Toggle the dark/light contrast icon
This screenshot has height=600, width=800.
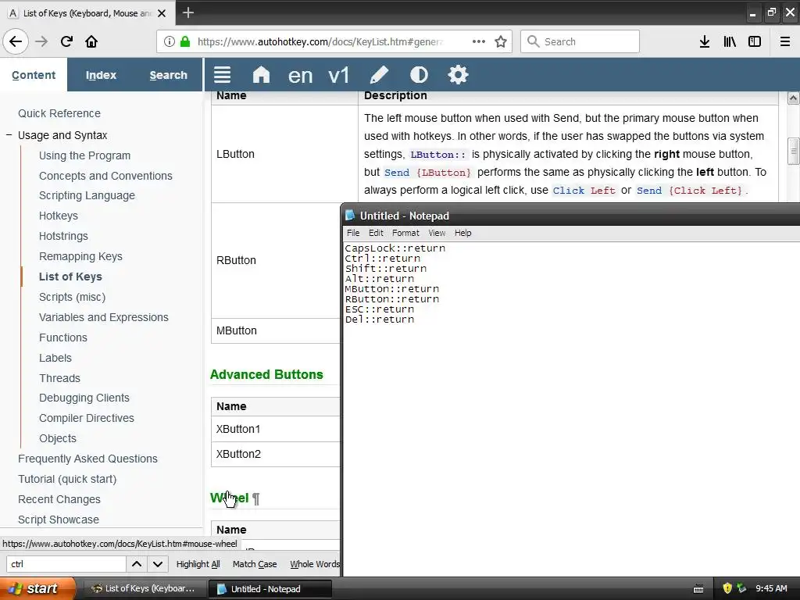(419, 75)
